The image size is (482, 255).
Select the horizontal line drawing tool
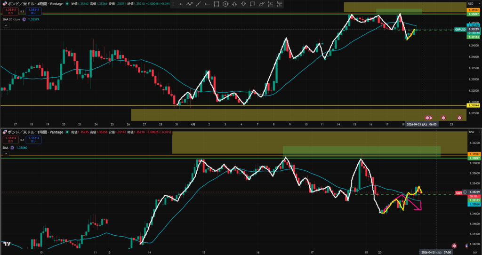180,4
